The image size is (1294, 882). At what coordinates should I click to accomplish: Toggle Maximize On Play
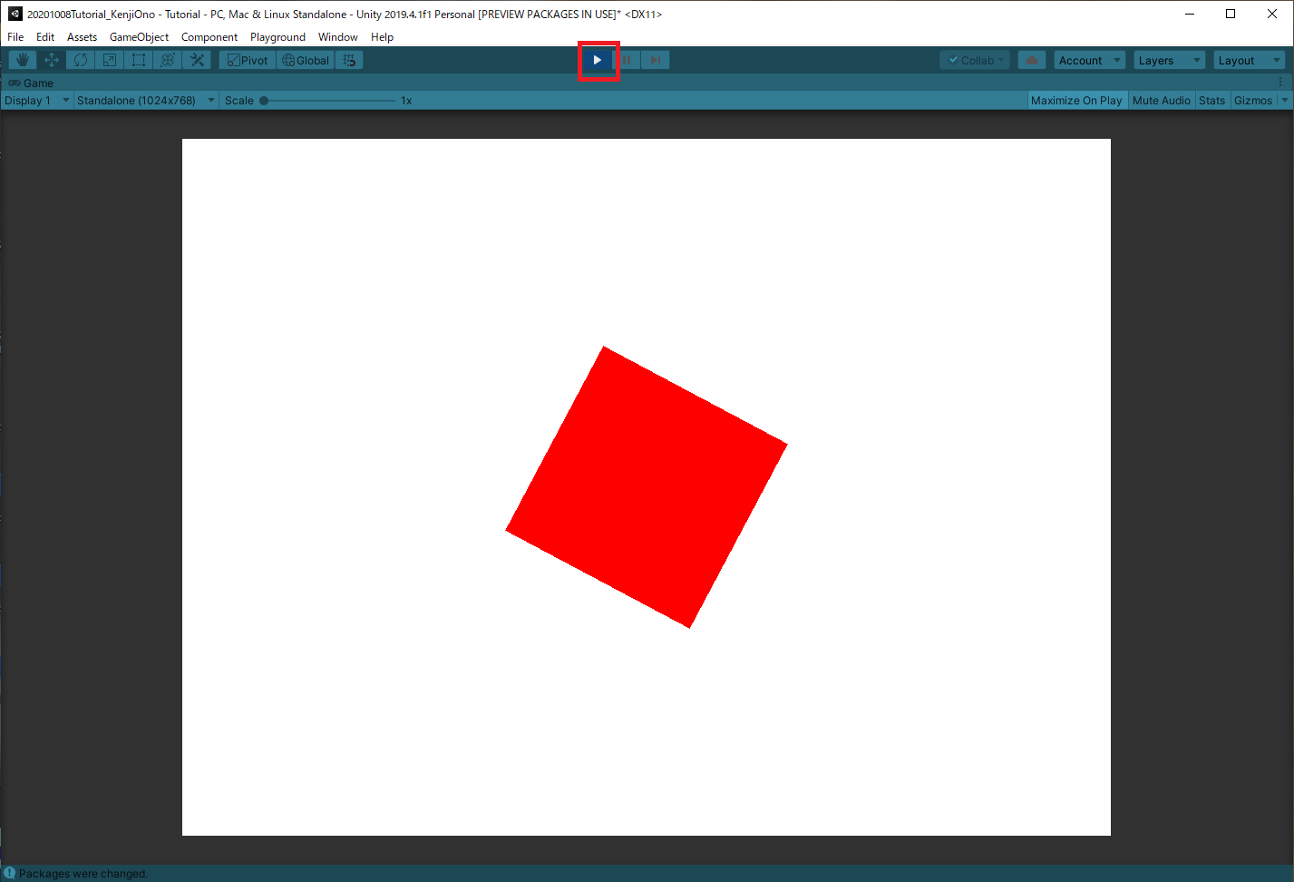pos(1076,101)
